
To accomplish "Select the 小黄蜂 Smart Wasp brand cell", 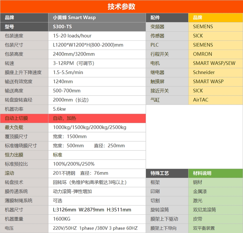I will 97,18.
